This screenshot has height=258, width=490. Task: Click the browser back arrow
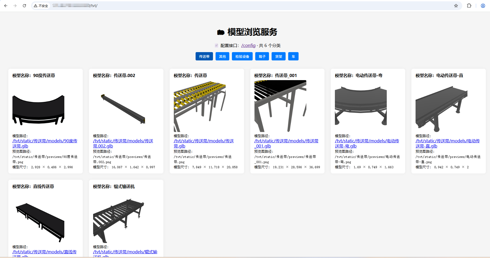[6, 6]
